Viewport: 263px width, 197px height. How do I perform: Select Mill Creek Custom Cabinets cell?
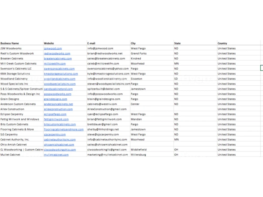click(22, 64)
